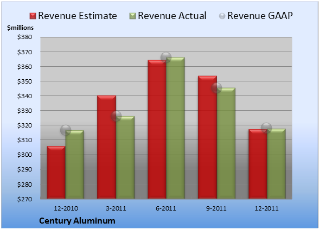Viewport: 319px width, 229px height.
Task: Click the Century Aluminum chart title
Action: point(77,221)
